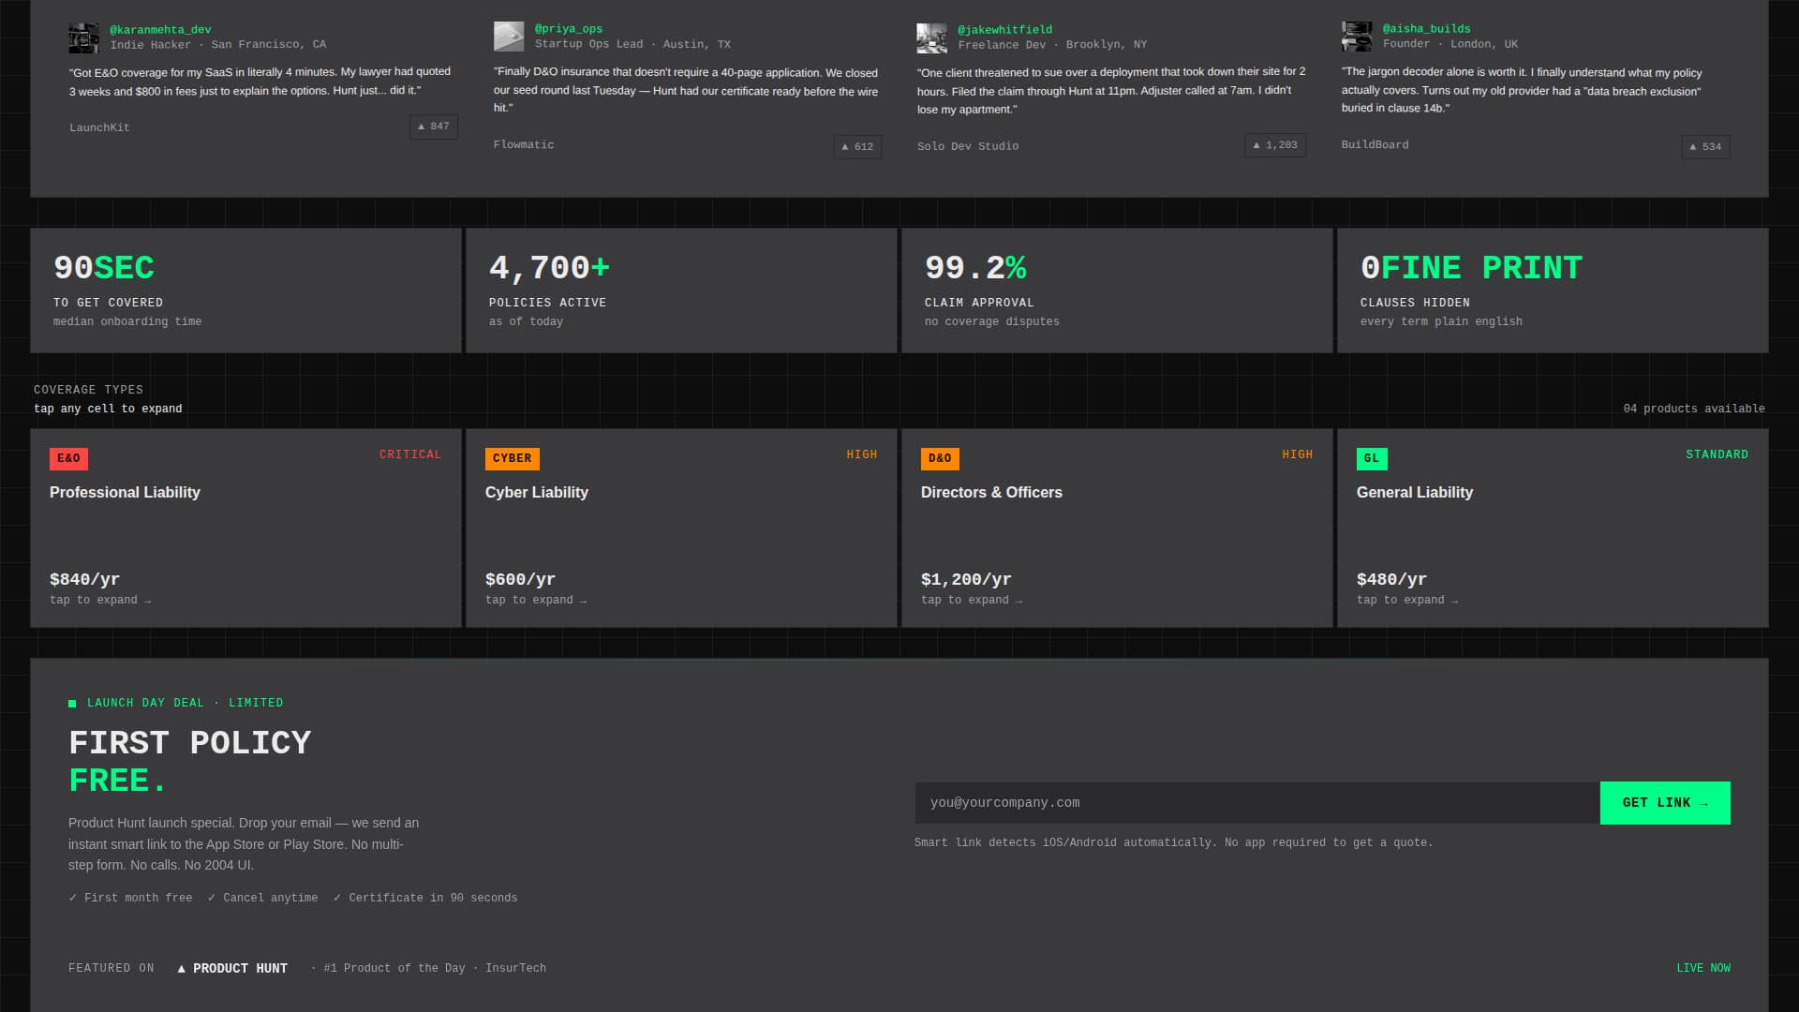Screen dimensions: 1799x1012
Task: Click the 0 FINE PRINT stat
Action: pyautogui.click(x=1553, y=290)
